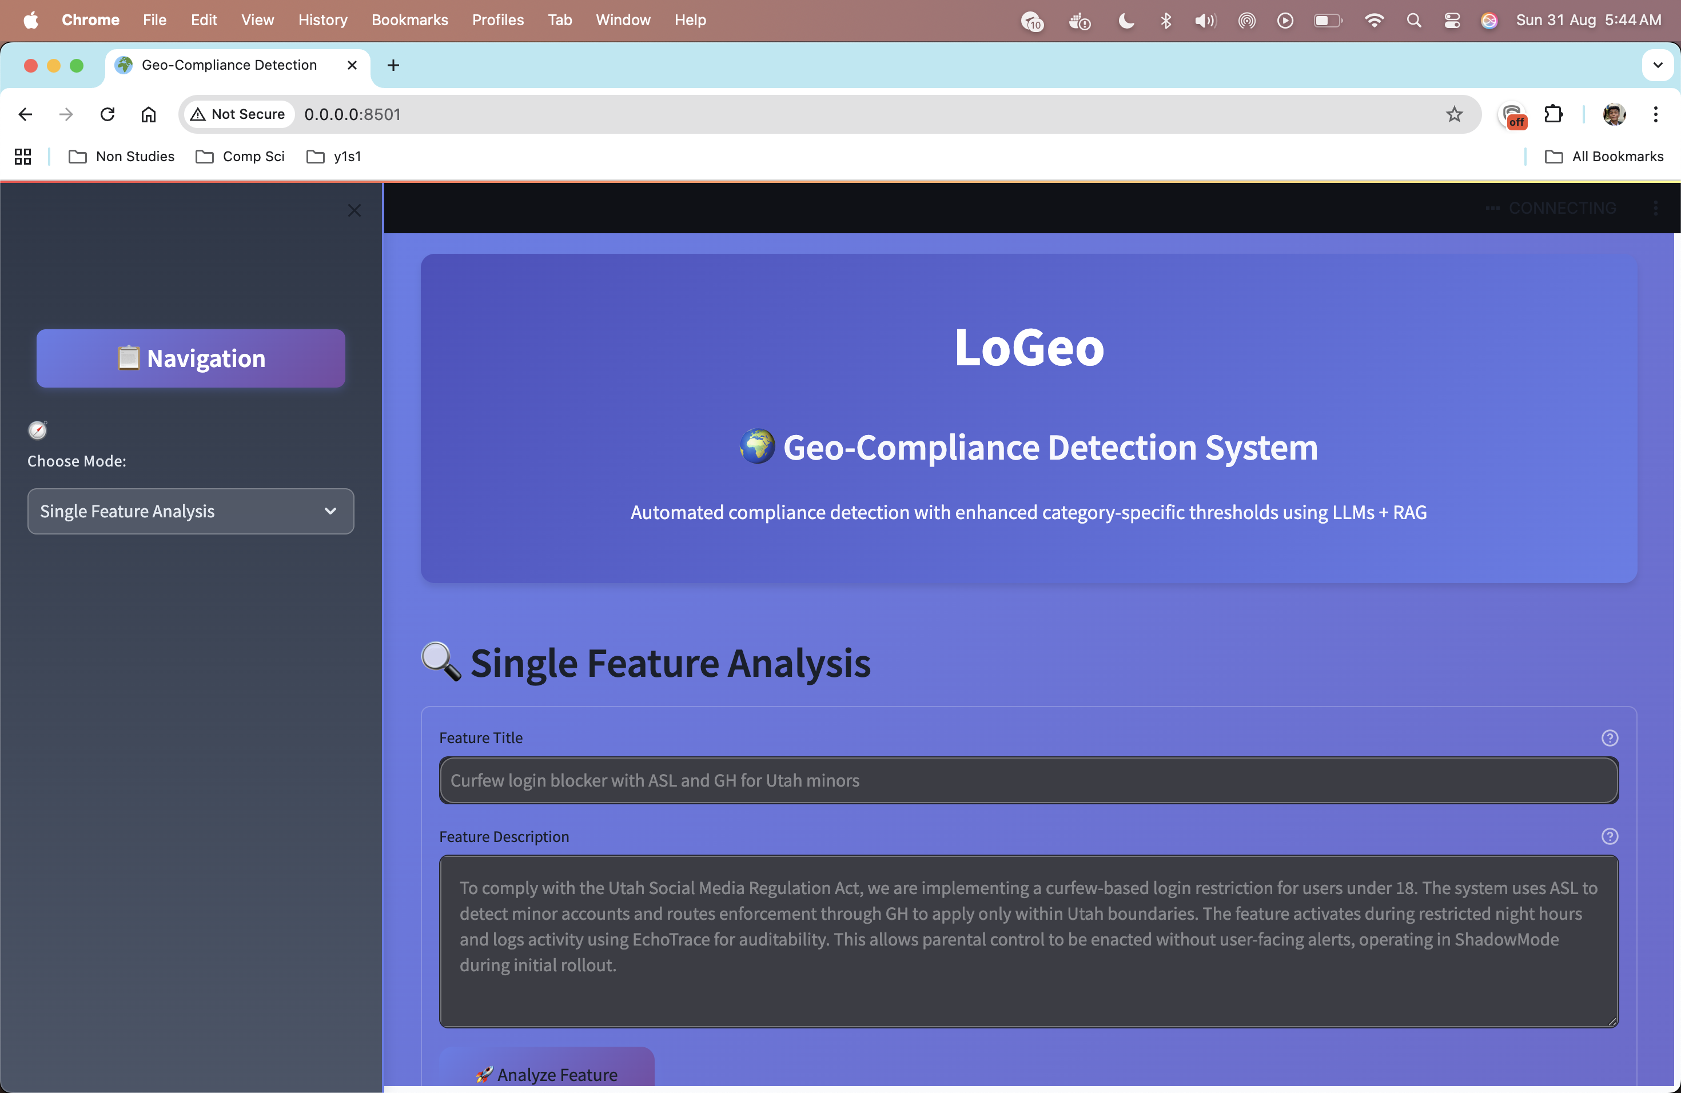Open Streamlit three-dot app menu
This screenshot has height=1093, width=1681.
1656,208
